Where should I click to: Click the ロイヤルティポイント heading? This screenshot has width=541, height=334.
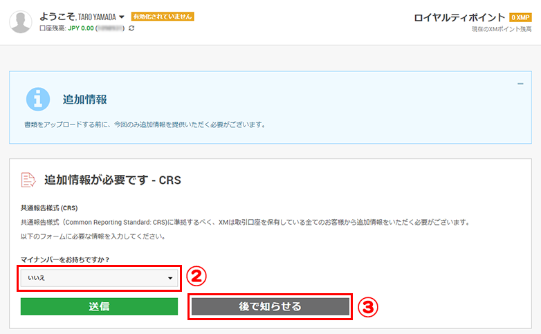tap(459, 17)
